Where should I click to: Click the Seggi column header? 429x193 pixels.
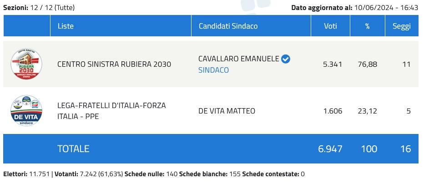401,26
